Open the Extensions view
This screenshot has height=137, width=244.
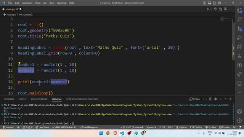(x=239, y=47)
